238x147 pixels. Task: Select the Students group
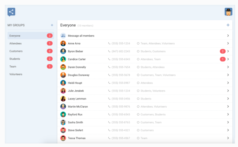(31, 59)
